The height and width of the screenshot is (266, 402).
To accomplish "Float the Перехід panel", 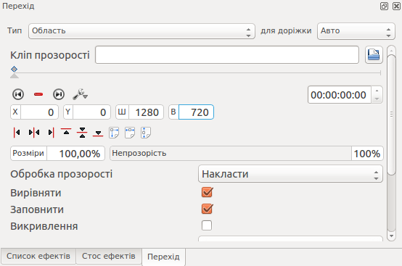I will pyautogui.click(x=384, y=6).
